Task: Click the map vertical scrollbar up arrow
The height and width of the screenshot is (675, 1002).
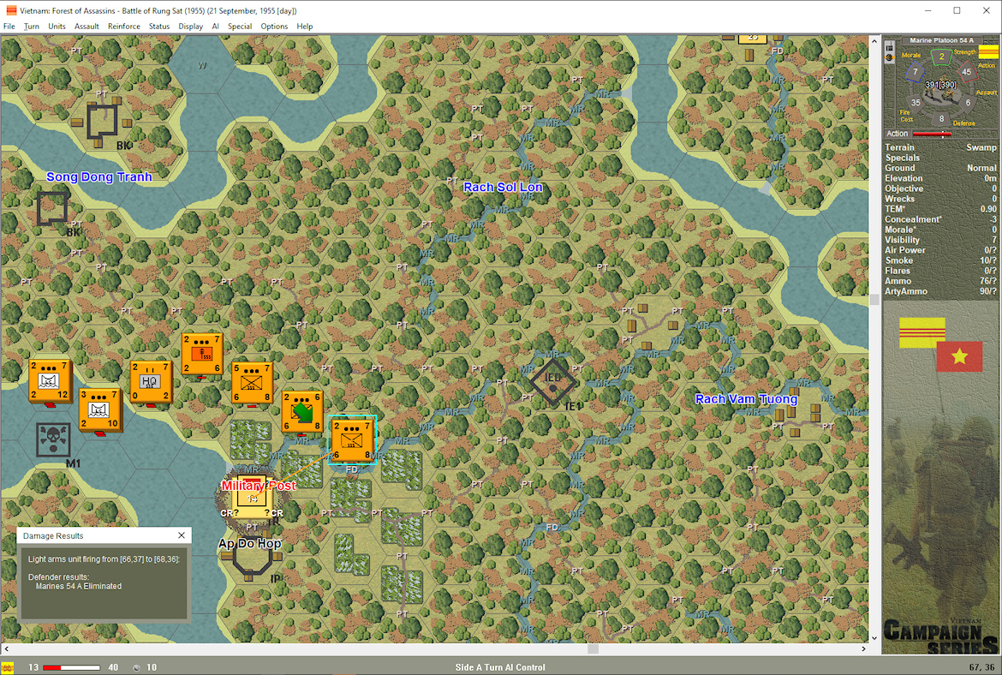Action: [x=874, y=41]
